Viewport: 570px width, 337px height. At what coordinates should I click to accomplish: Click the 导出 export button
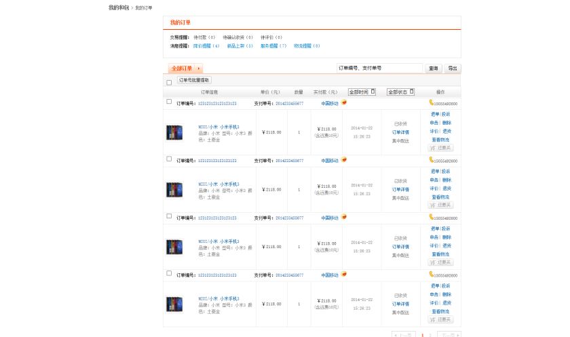click(x=453, y=68)
